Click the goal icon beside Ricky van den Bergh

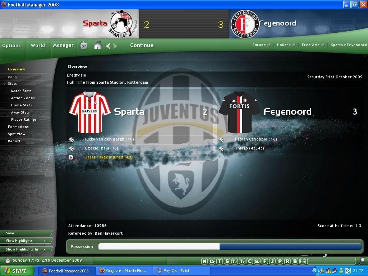pyautogui.click(x=72, y=140)
